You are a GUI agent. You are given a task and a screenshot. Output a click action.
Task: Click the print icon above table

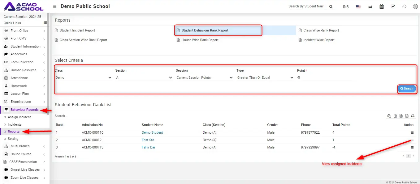point(413,116)
